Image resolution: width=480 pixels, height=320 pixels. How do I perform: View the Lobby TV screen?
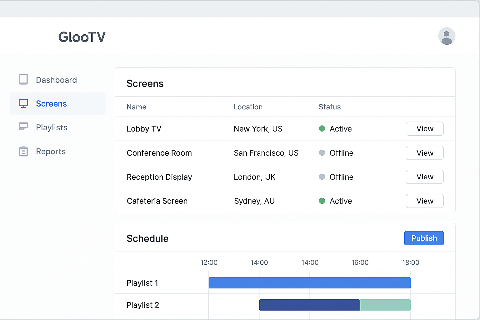tap(424, 129)
